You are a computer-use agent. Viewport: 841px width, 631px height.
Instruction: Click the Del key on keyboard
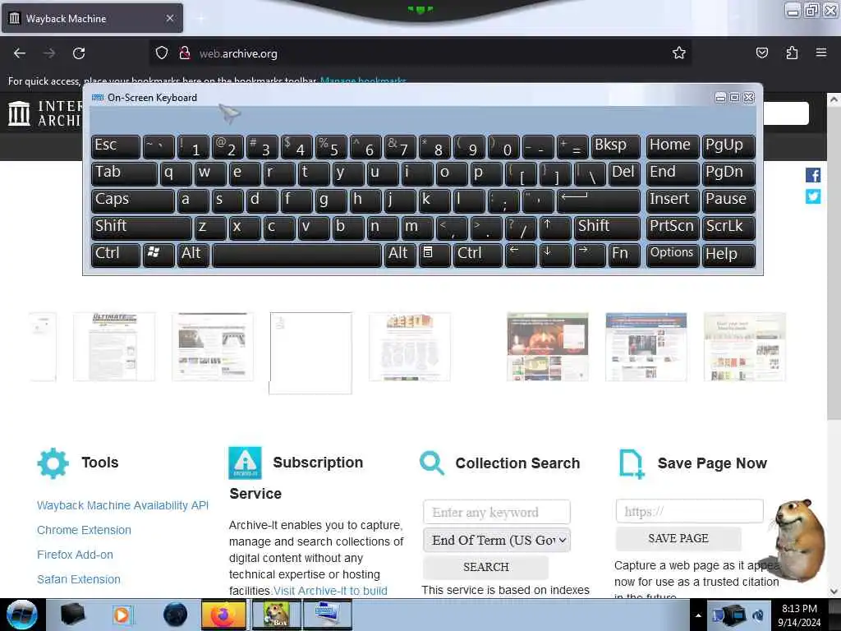coord(624,173)
